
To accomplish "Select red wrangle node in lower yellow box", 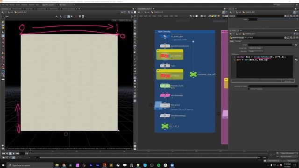I will pos(164,76).
